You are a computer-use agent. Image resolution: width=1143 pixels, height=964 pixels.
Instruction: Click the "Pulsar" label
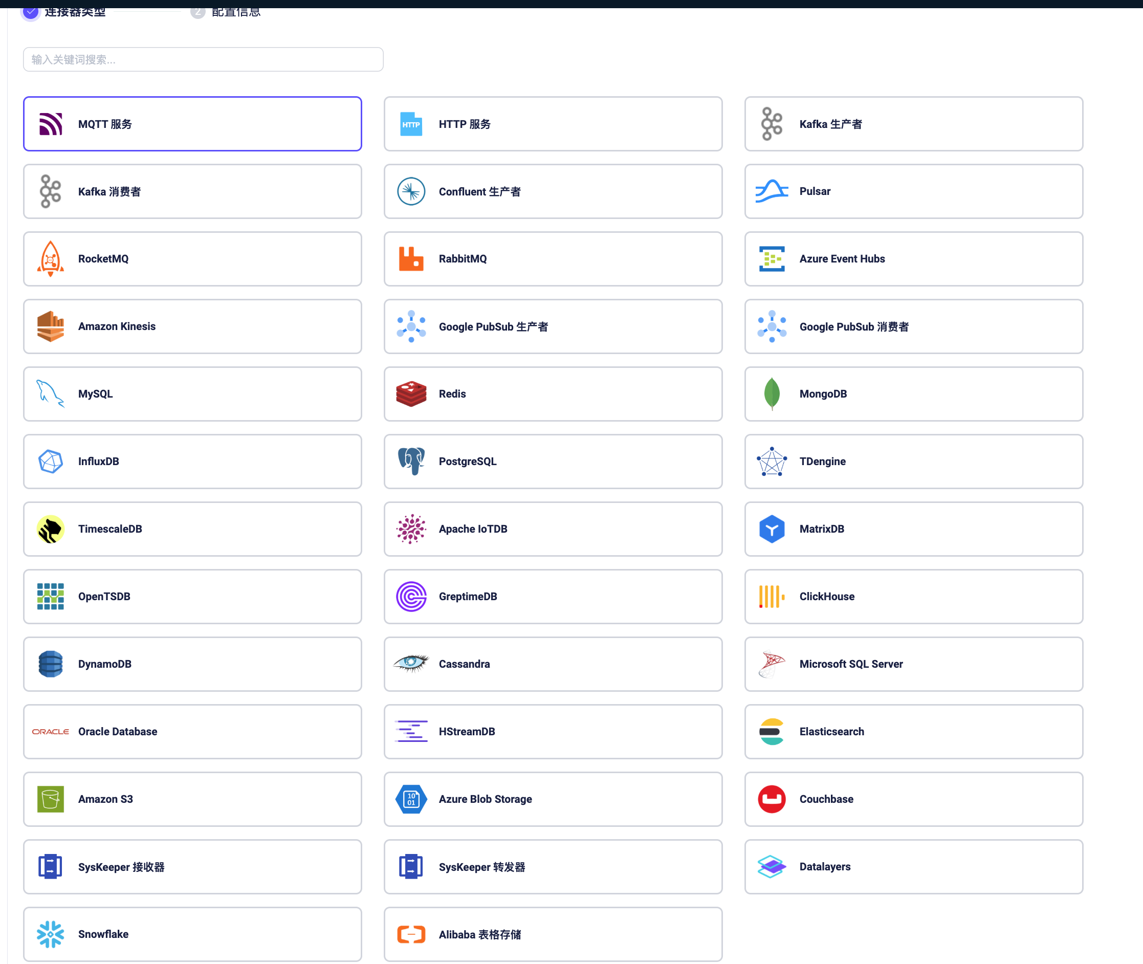(x=815, y=191)
